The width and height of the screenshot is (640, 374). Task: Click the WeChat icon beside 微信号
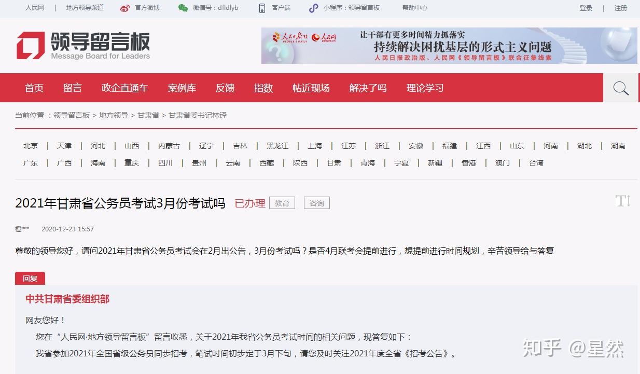point(183,8)
